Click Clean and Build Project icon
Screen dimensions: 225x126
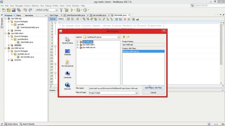tap(66, 10)
